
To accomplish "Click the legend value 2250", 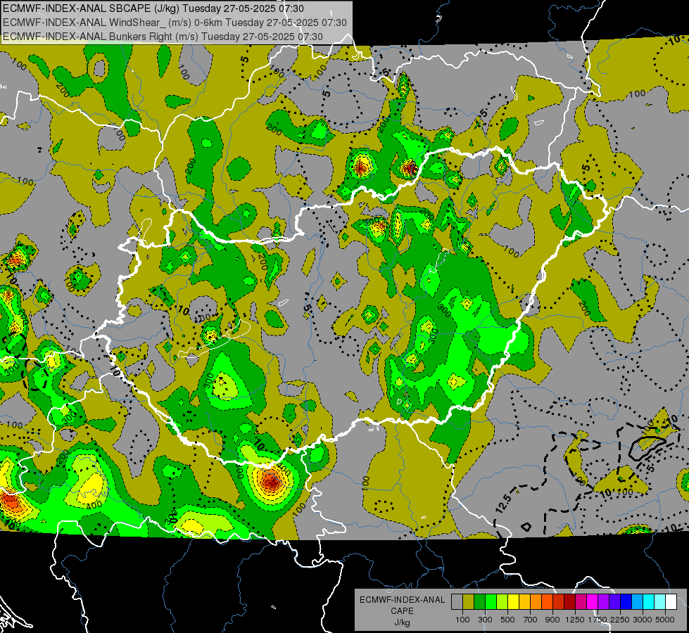I will (620, 620).
